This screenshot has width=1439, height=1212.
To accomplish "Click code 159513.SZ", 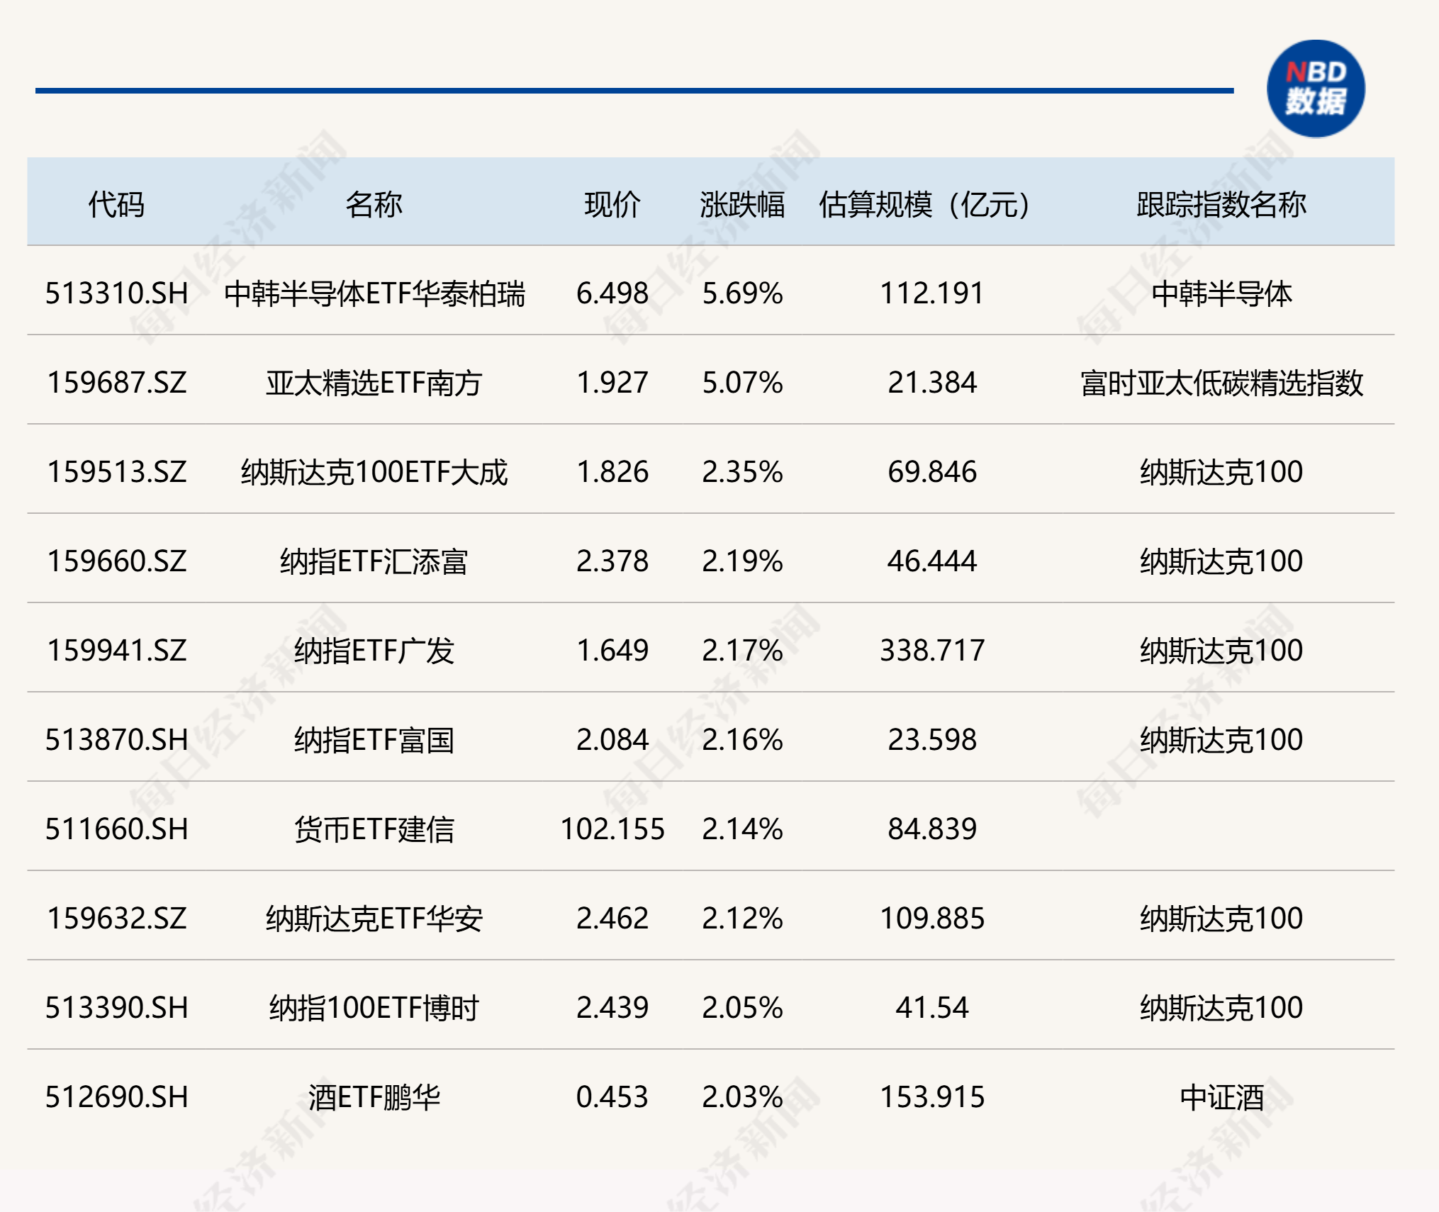I will click(117, 472).
